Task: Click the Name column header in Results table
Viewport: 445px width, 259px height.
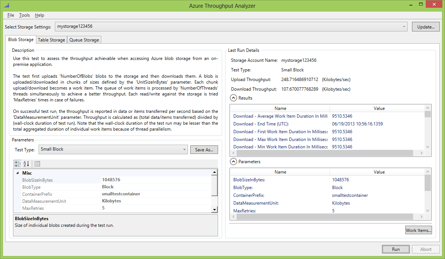Action: [280, 108]
